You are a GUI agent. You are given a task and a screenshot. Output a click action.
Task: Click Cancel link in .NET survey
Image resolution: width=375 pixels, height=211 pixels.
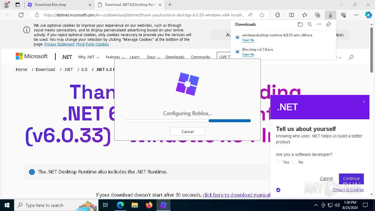[x=326, y=178]
